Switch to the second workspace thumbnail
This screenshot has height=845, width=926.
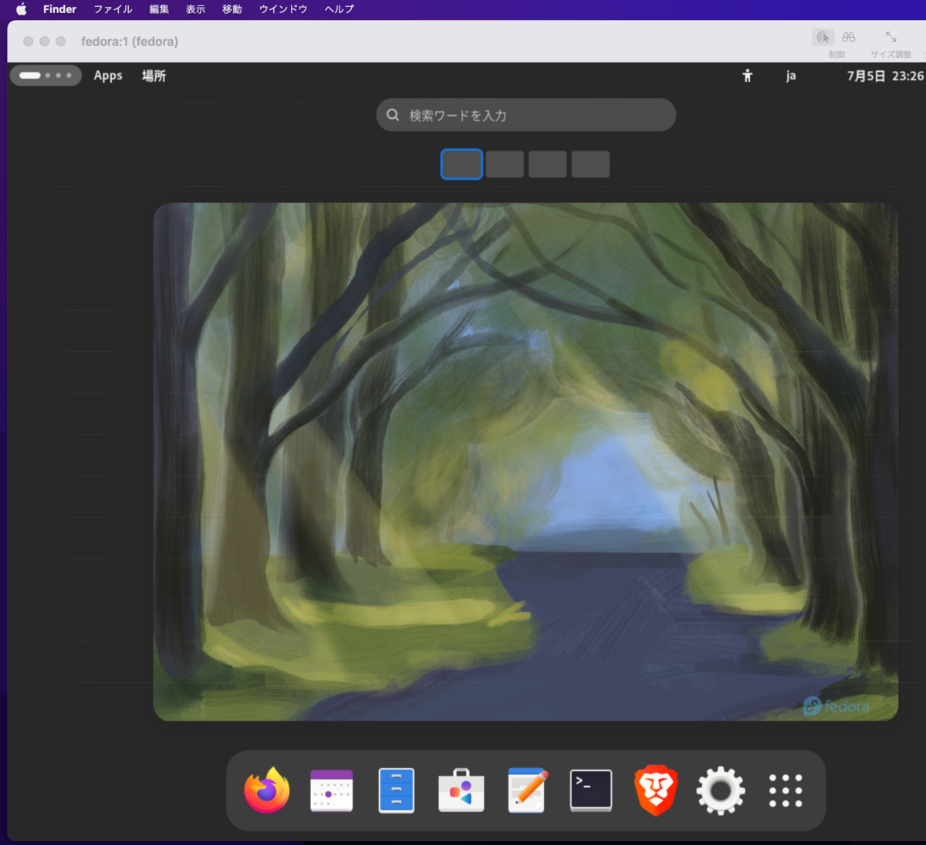tap(505, 164)
